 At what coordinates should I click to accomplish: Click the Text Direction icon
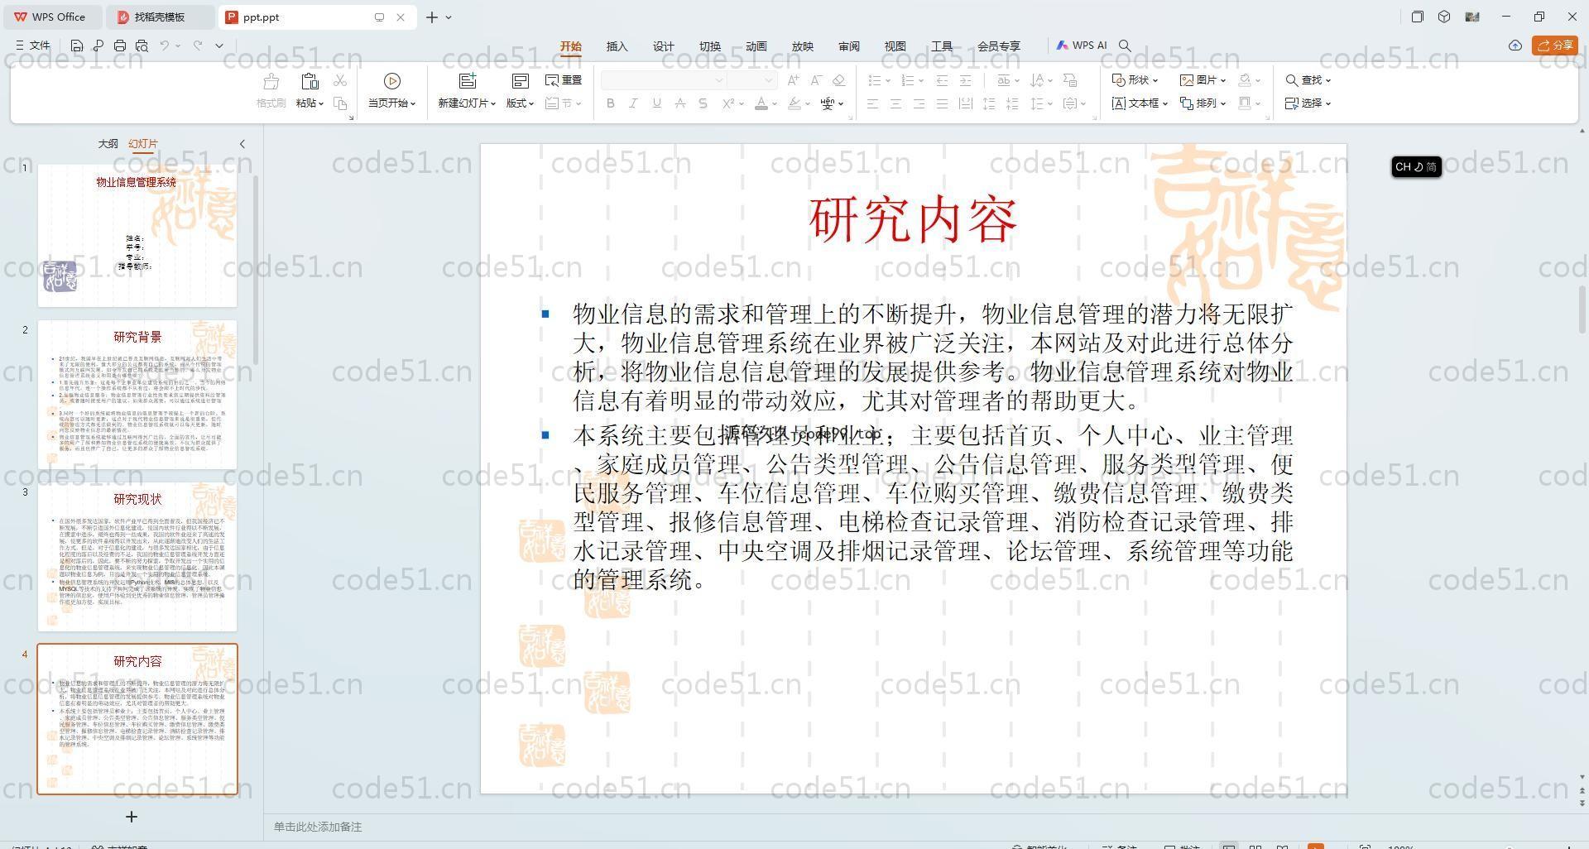1036,80
